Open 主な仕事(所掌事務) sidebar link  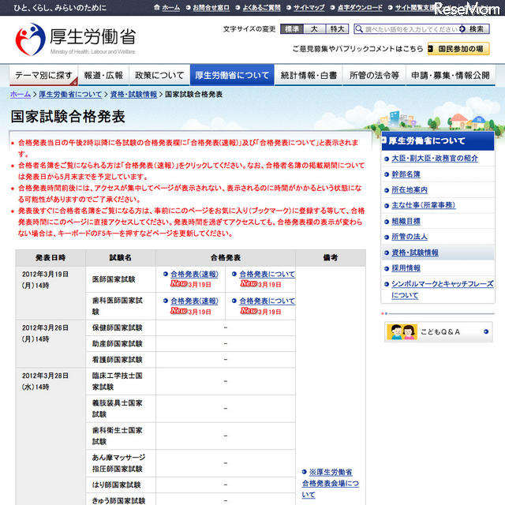pyautogui.click(x=423, y=205)
